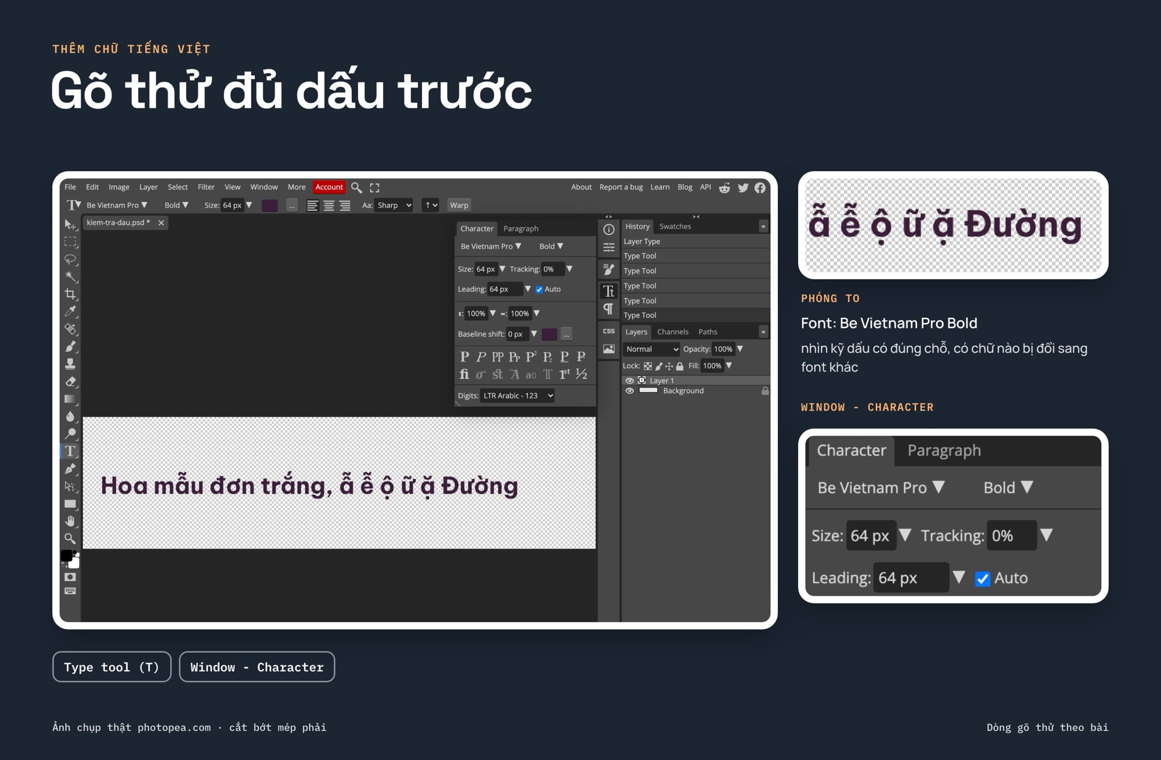Click the fullscreen icon in the menu bar
1161x760 pixels.
point(374,187)
